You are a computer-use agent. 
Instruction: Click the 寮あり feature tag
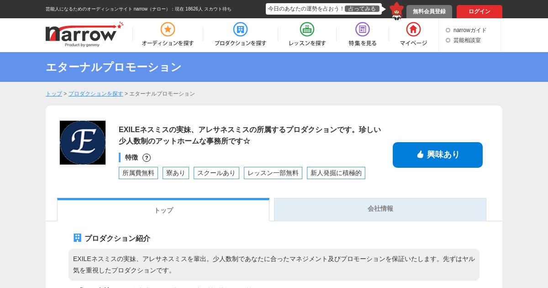point(176,173)
